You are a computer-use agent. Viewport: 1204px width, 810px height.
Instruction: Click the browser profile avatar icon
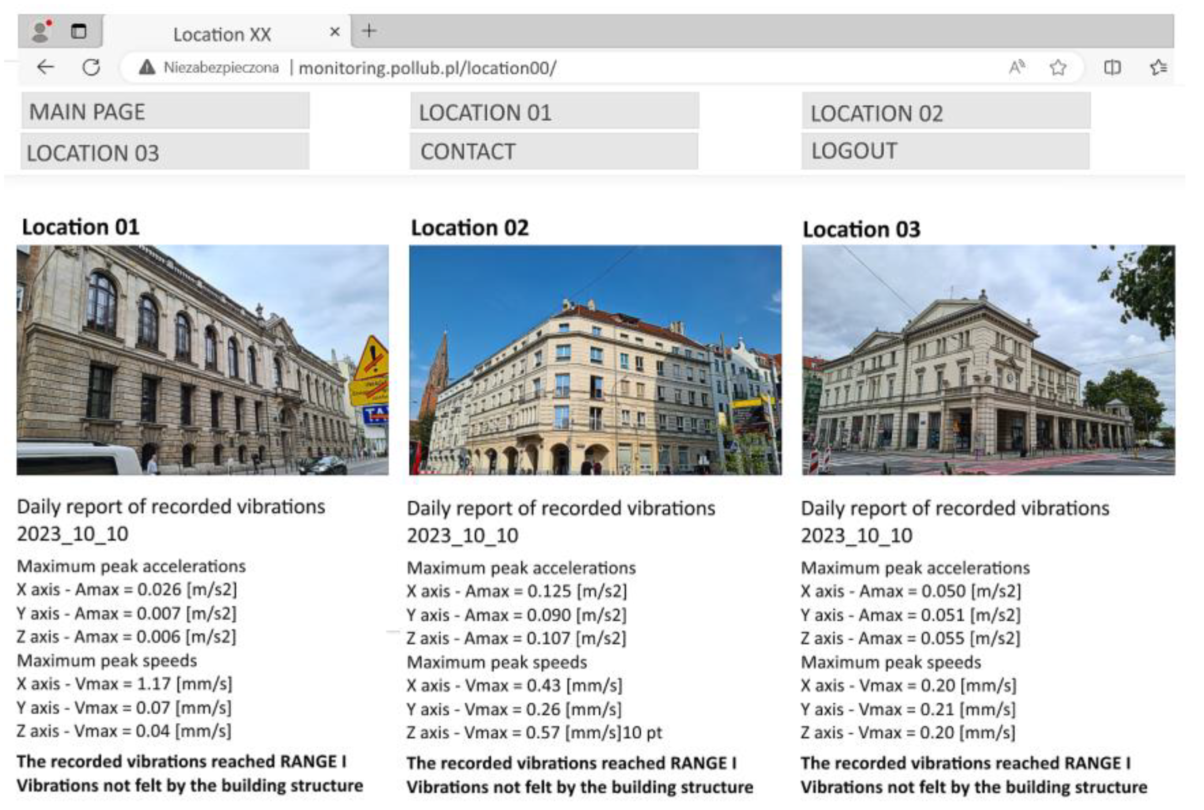tap(41, 31)
